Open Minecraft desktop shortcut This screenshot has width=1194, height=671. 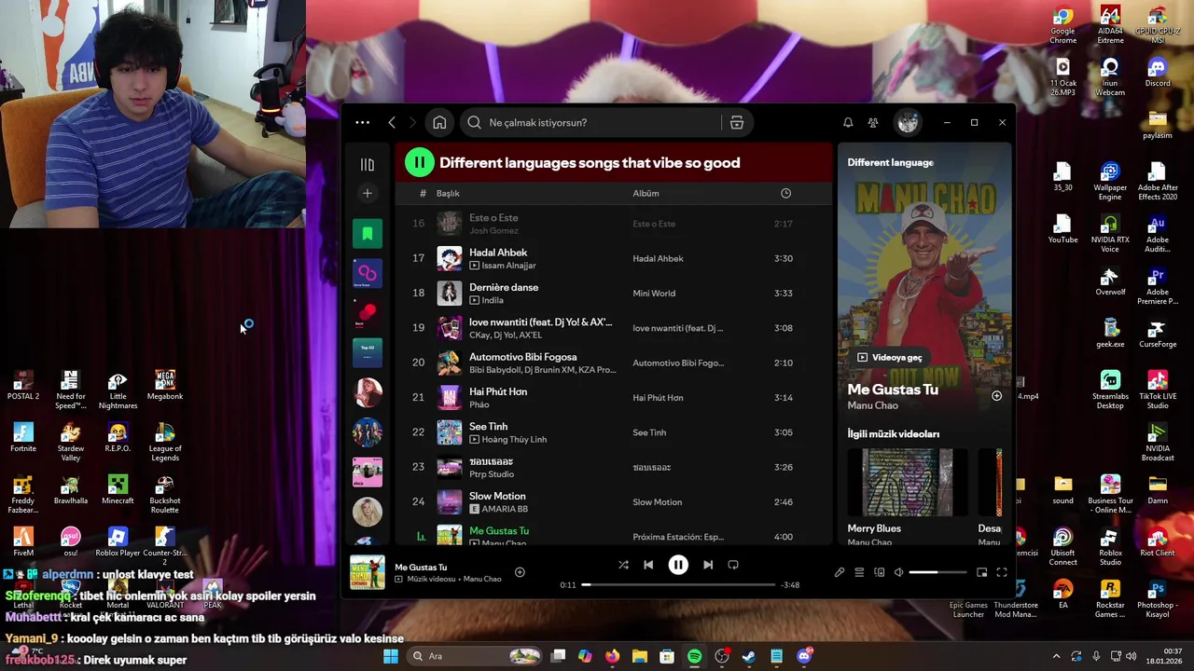[x=118, y=489]
